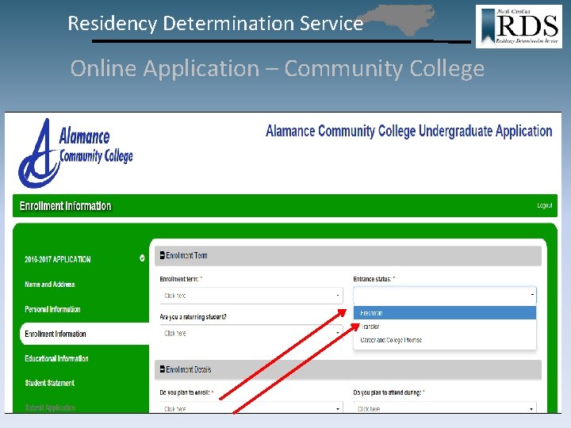The image size is (571, 428).
Task: Select Career and College Promise option
Action: click(445, 340)
